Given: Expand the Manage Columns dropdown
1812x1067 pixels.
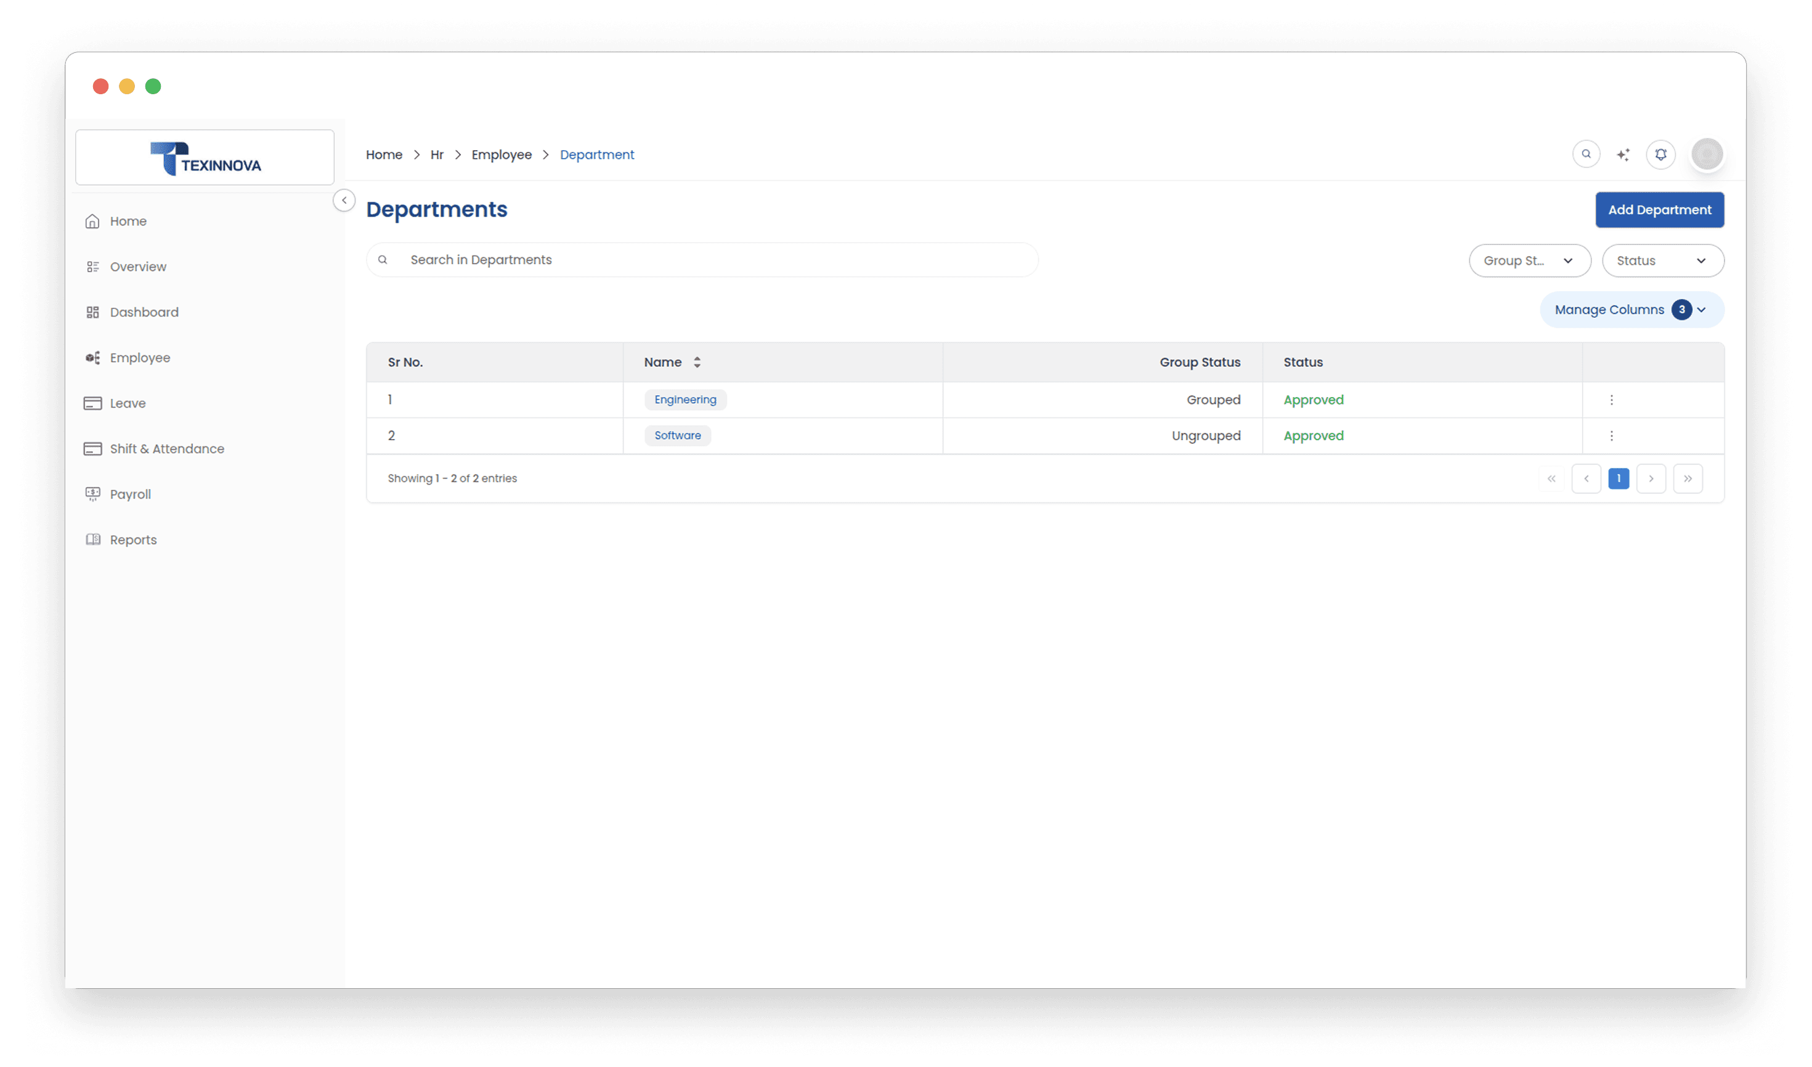Looking at the screenshot, I should [1631, 310].
